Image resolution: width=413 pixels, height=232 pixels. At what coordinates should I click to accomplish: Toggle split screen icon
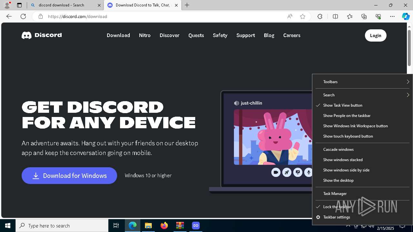coord(335,16)
